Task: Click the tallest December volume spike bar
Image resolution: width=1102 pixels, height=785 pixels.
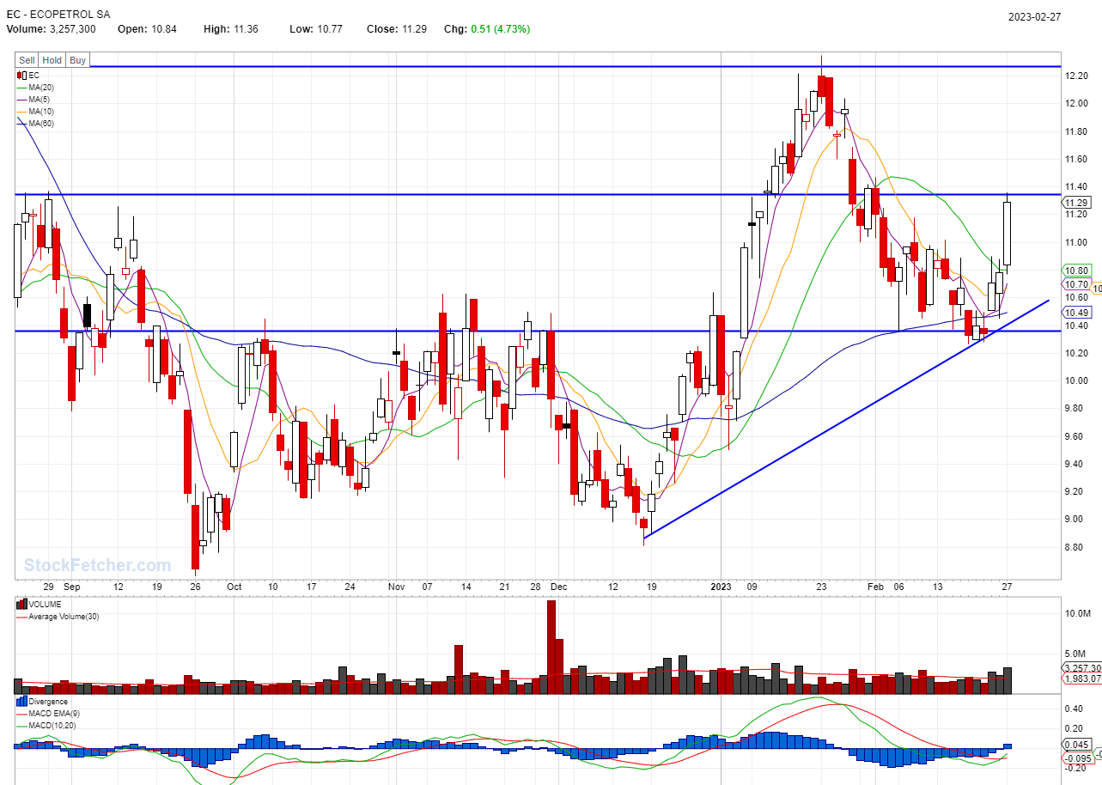Action: 551,647
